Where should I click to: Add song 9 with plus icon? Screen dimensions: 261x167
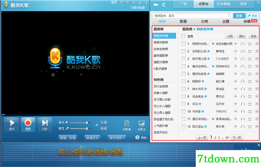click(235, 104)
